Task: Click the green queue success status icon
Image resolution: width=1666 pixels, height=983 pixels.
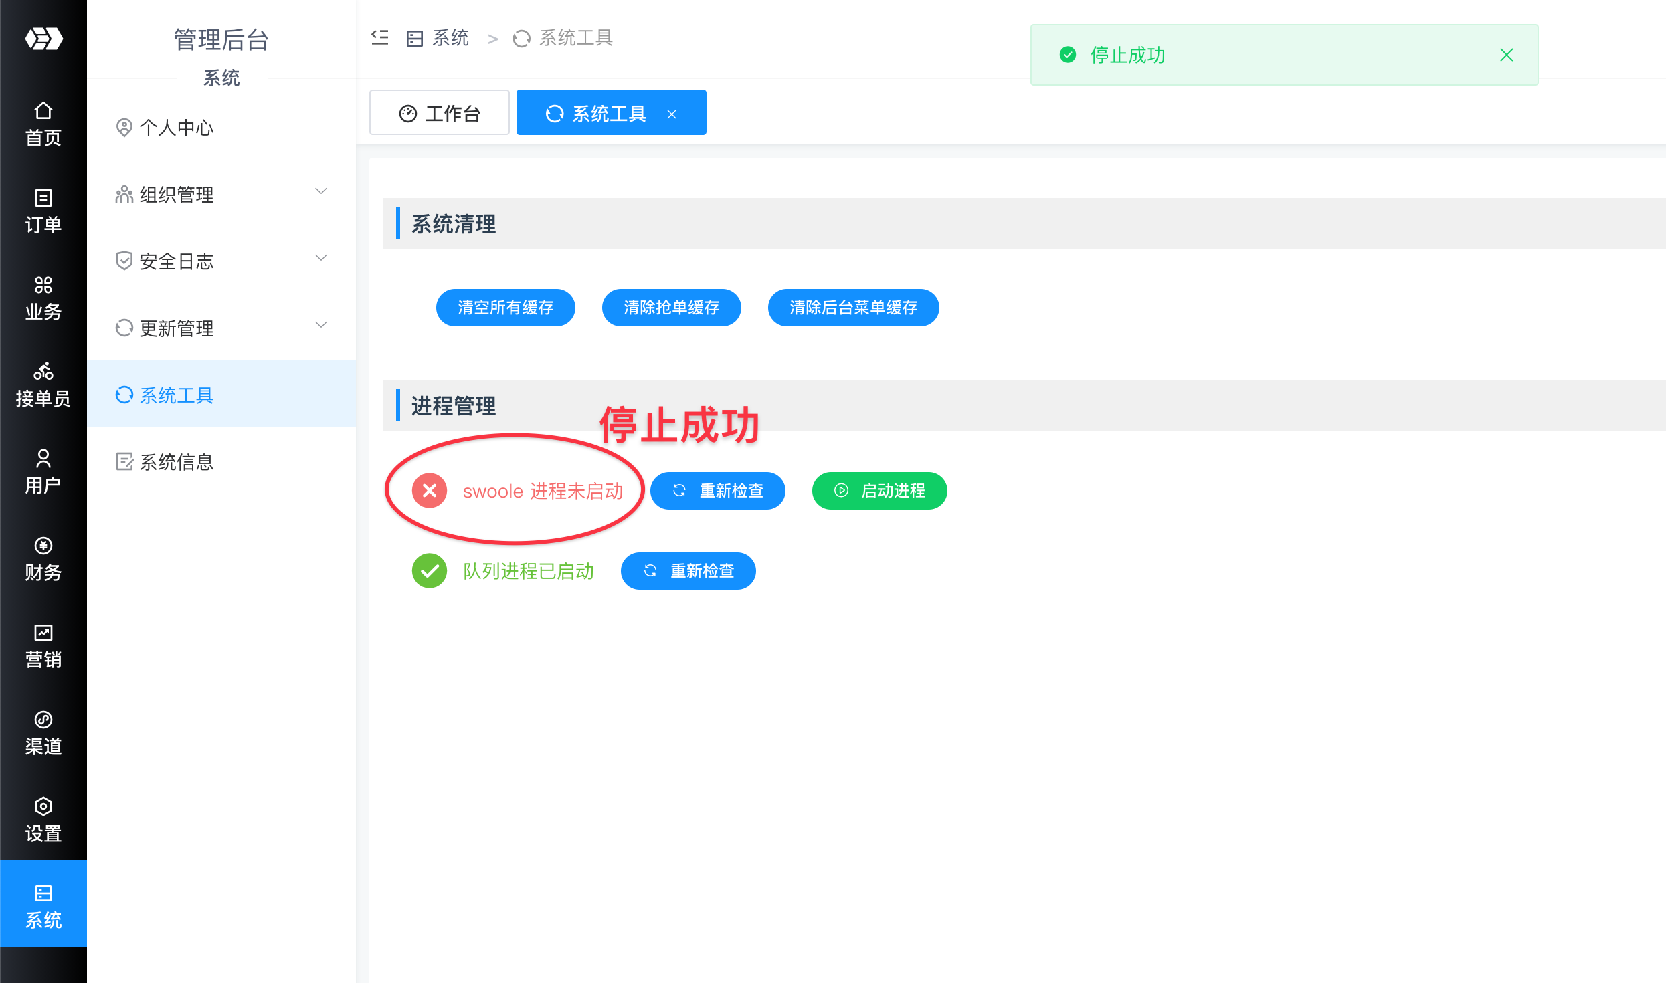Action: (430, 571)
